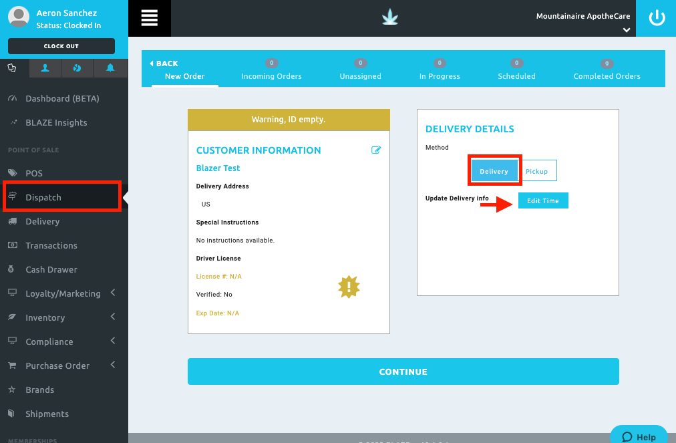
Task: Switch to the Incoming Orders tab
Action: (271, 70)
